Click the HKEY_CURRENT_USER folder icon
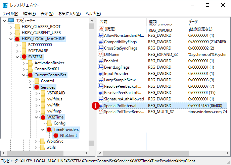Viewport: 231px width, 165px height. point(17,33)
